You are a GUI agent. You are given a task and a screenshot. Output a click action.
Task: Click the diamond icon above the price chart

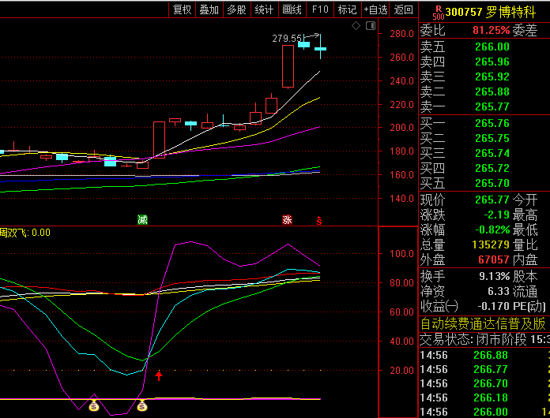(356, 26)
